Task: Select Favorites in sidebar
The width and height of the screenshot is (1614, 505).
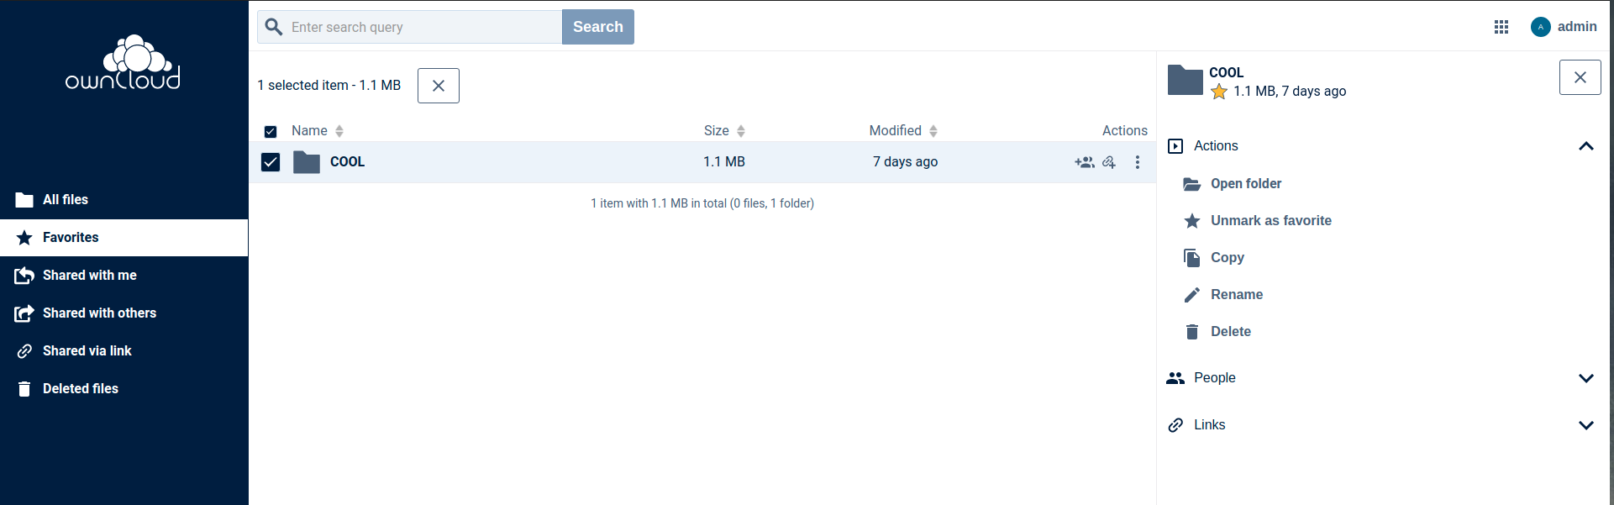Action: (x=124, y=238)
